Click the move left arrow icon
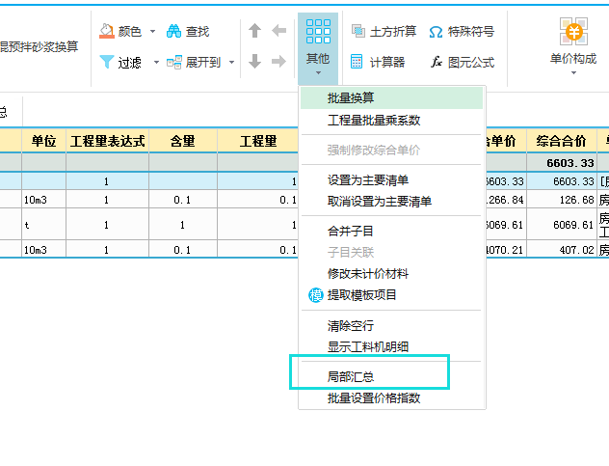 pyautogui.click(x=278, y=30)
